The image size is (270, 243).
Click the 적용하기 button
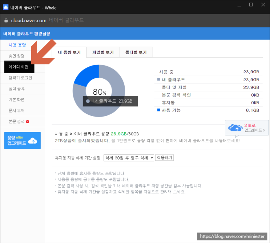(164, 158)
